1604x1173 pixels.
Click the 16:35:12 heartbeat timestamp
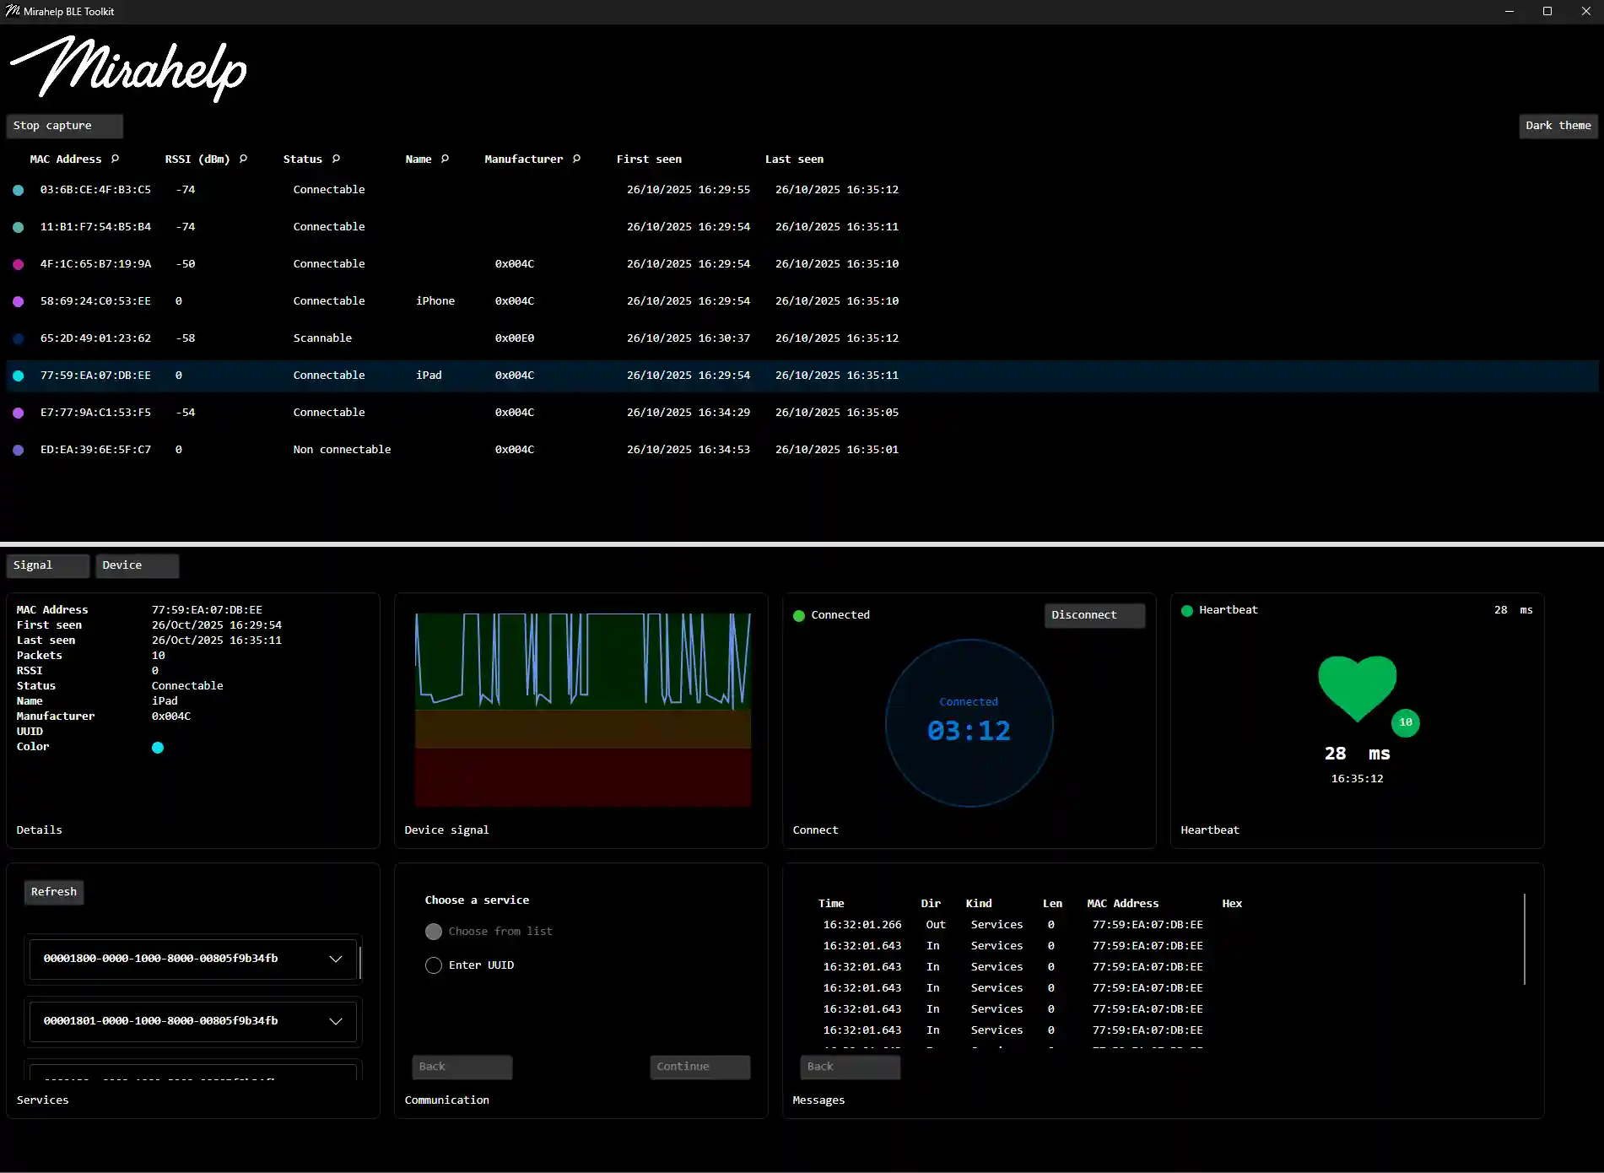(1357, 779)
